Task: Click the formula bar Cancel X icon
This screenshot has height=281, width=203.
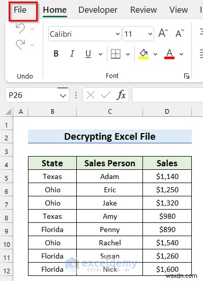Action: 91,95
